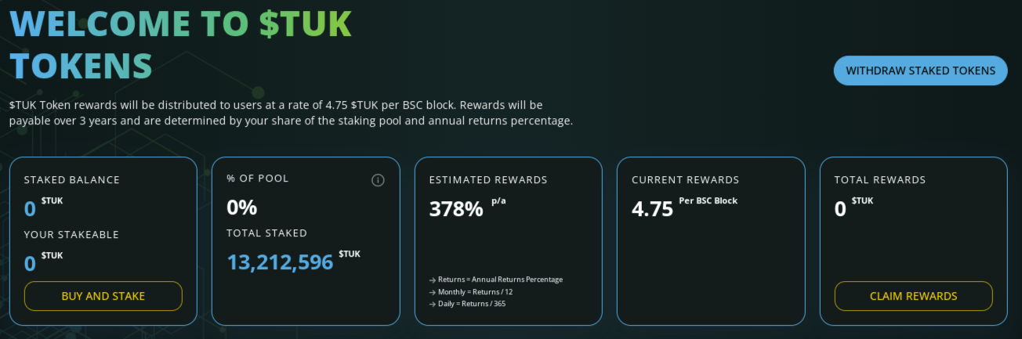Viewport: 1022px width, 339px height.
Task: Click the Buy and Stake button
Action: (103, 296)
